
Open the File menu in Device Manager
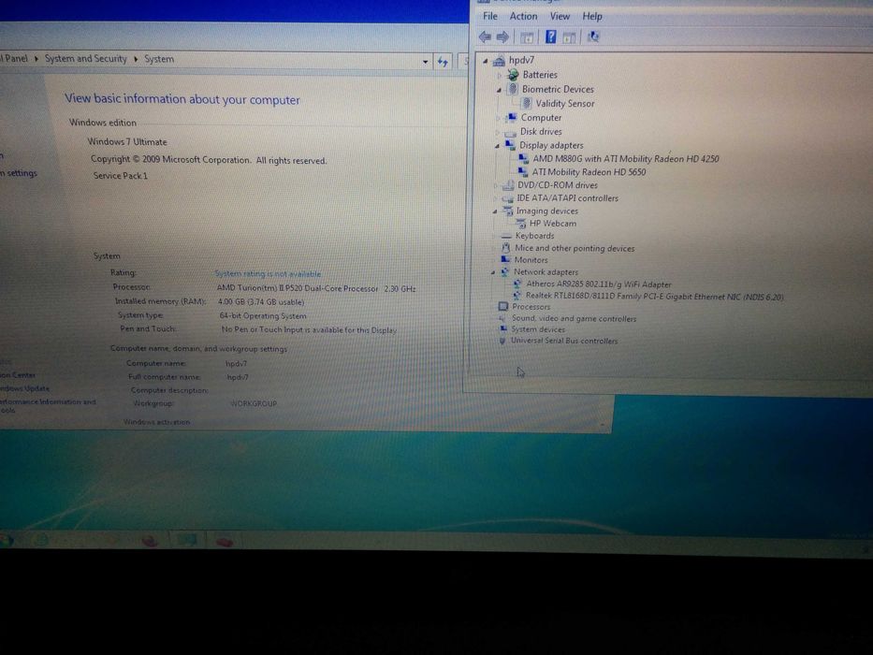coord(490,16)
